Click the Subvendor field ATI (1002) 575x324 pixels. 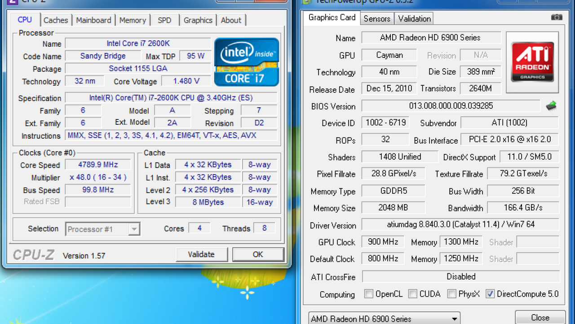pyautogui.click(x=509, y=123)
